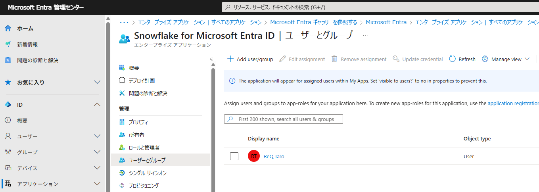This screenshot has width=539, height=192.
Task: Click Microsoft Entra ギャラリーを参照する breadcrumb
Action: point(314,22)
